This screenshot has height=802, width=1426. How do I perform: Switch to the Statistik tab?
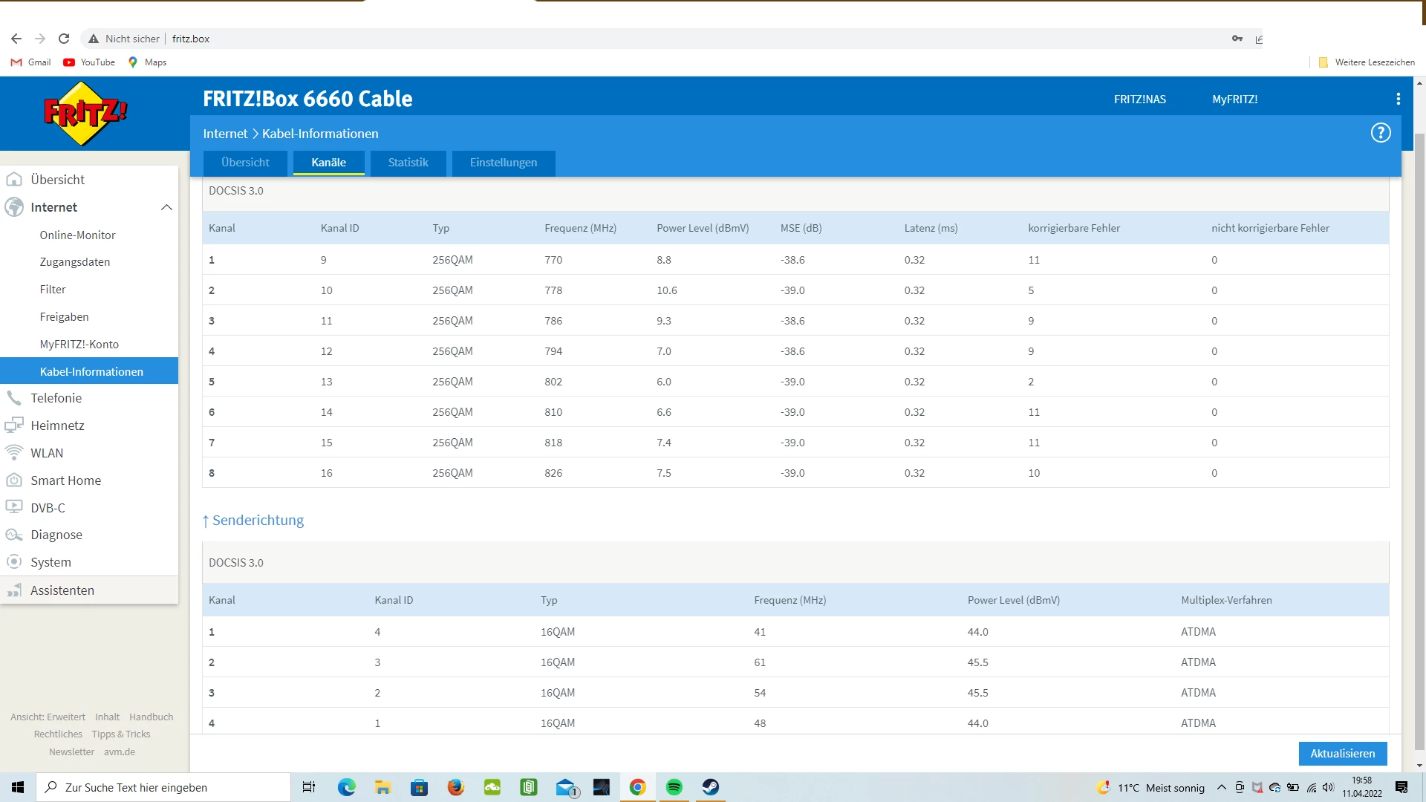pos(408,163)
